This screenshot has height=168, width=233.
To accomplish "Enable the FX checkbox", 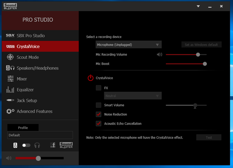I will point(99,88).
